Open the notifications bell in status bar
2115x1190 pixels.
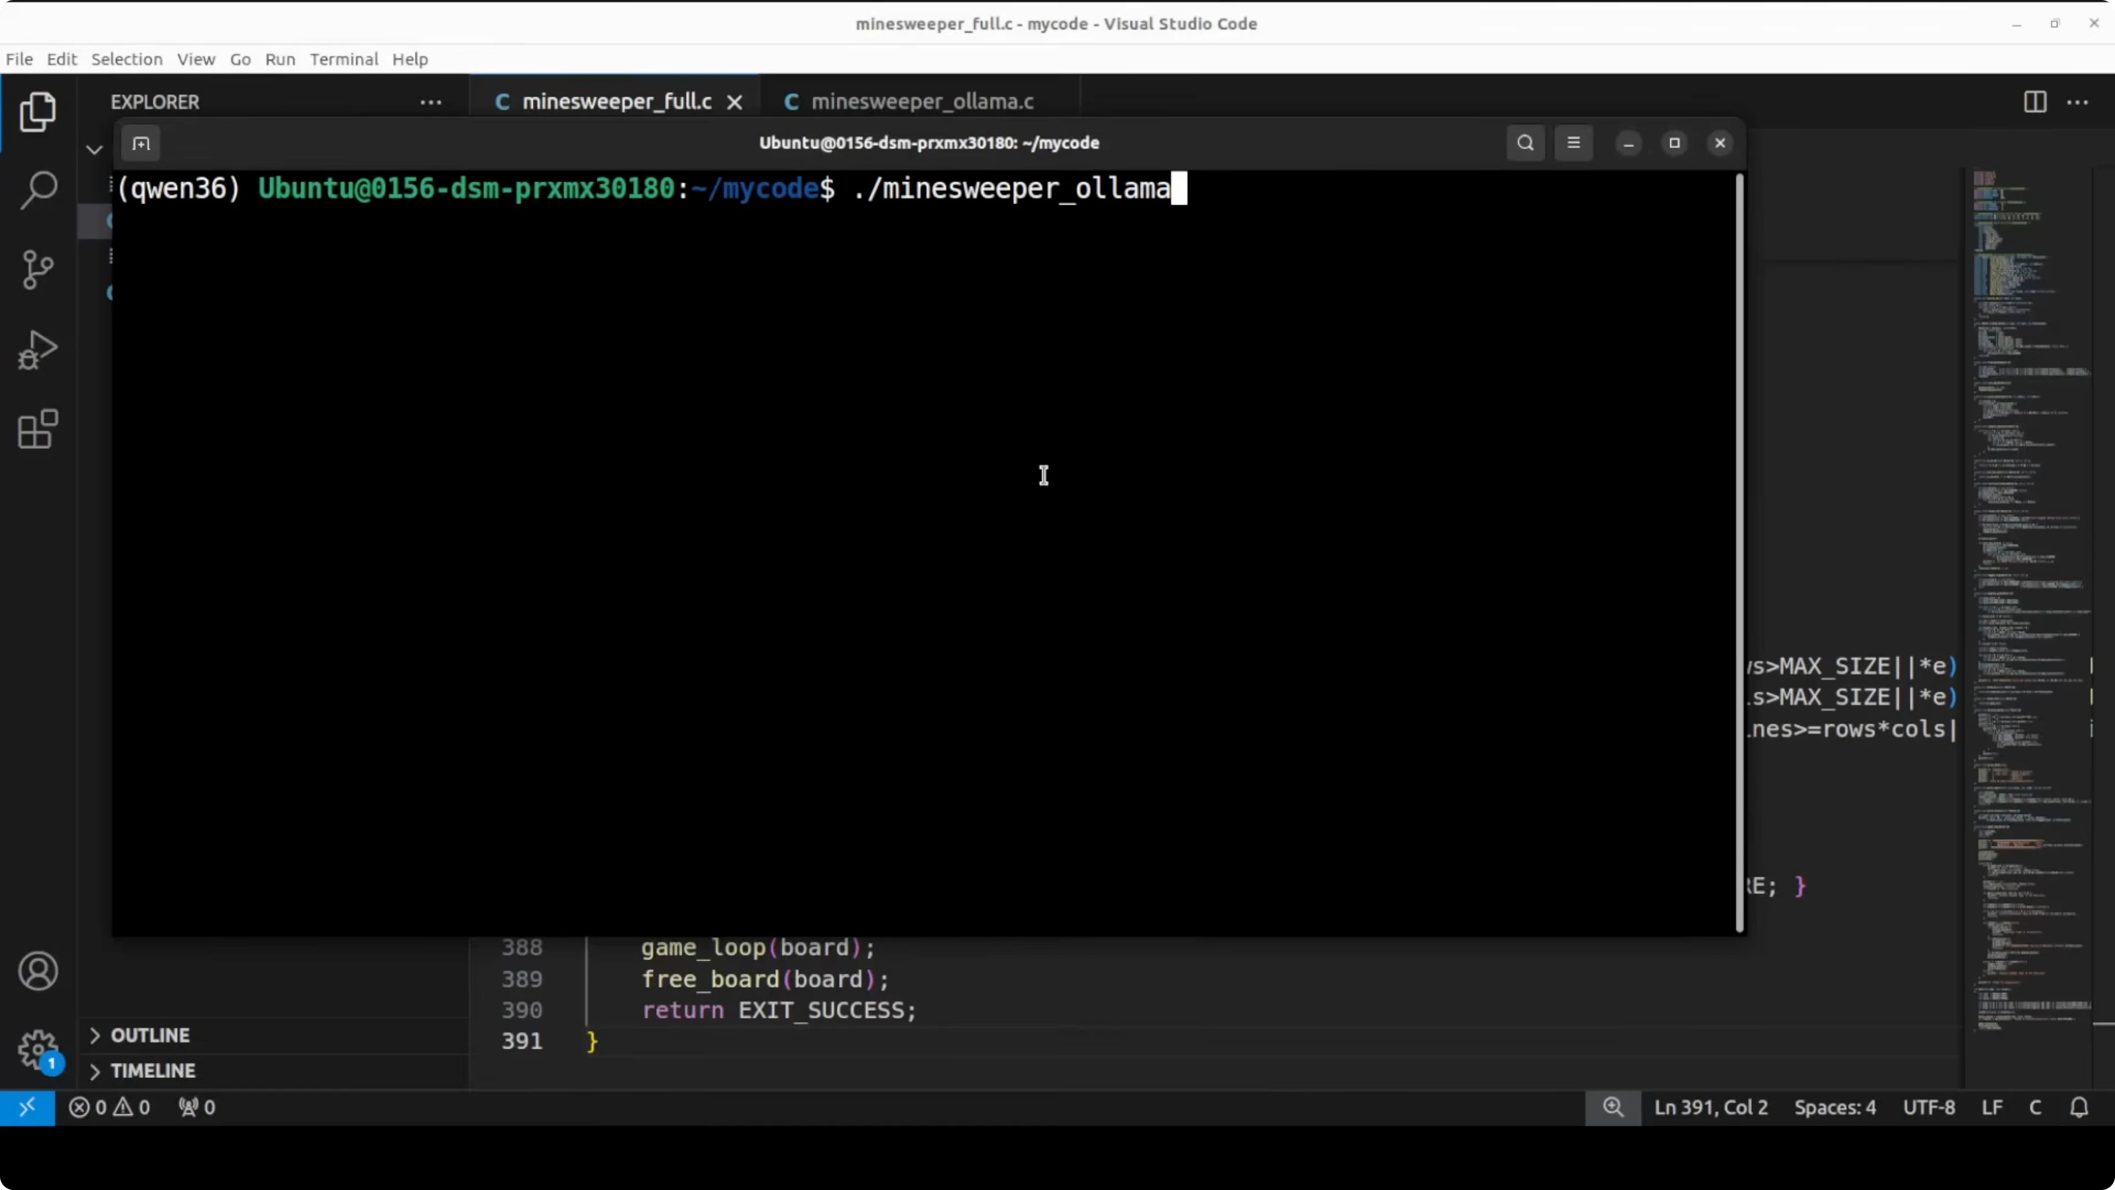pos(2079,1107)
